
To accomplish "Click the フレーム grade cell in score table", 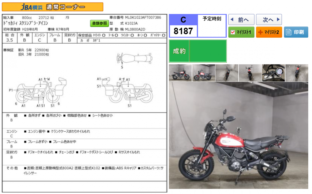I will (x=55, y=38).
